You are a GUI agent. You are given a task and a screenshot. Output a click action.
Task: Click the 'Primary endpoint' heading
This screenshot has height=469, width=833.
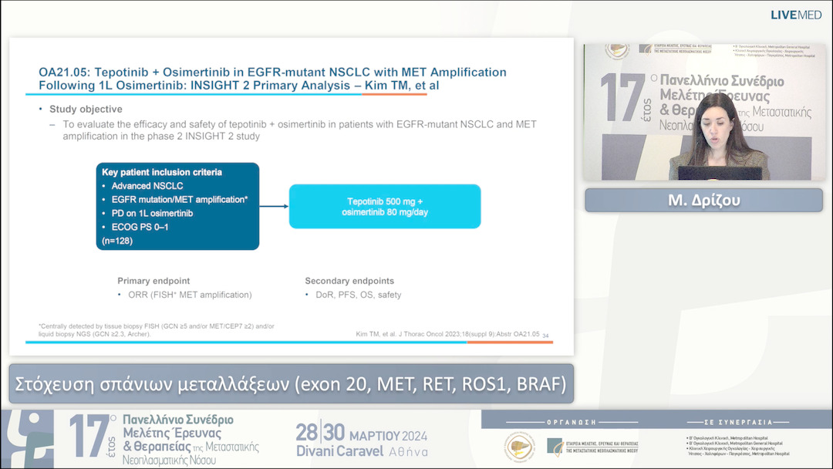pyautogui.click(x=153, y=281)
